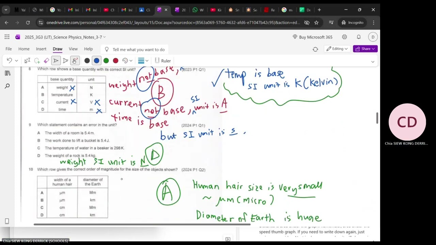
Task: Click the Undo arrow in Draw toolbar
Action: (9, 61)
